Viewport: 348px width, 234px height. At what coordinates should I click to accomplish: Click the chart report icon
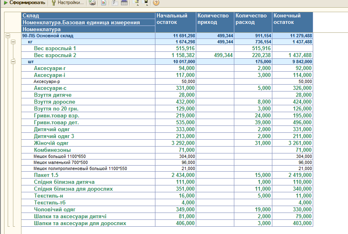tap(104, 3)
